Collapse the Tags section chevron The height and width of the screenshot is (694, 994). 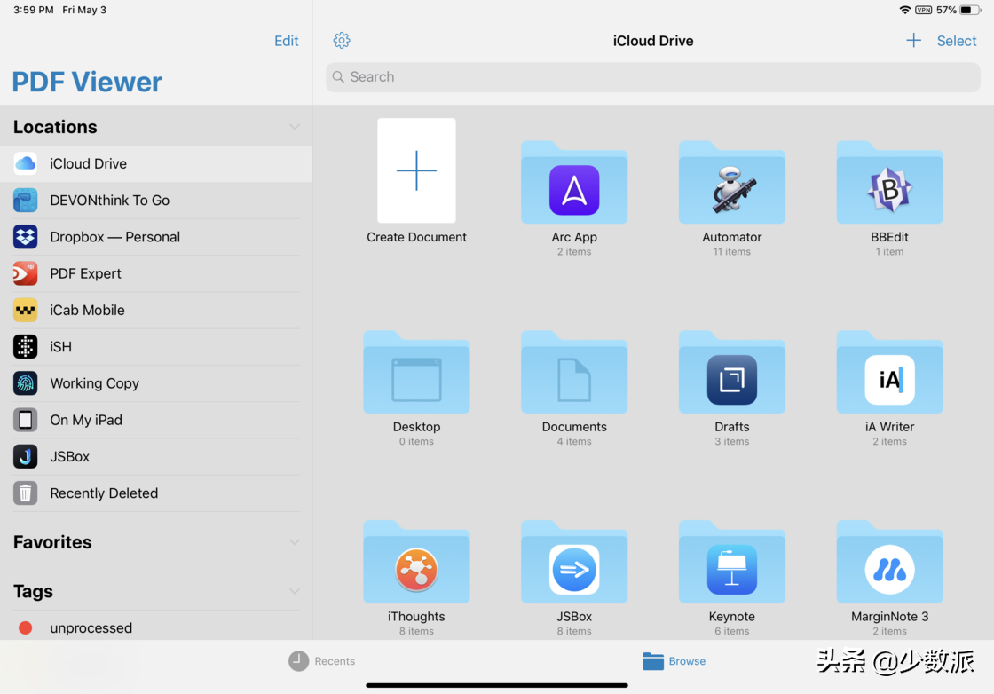point(294,591)
